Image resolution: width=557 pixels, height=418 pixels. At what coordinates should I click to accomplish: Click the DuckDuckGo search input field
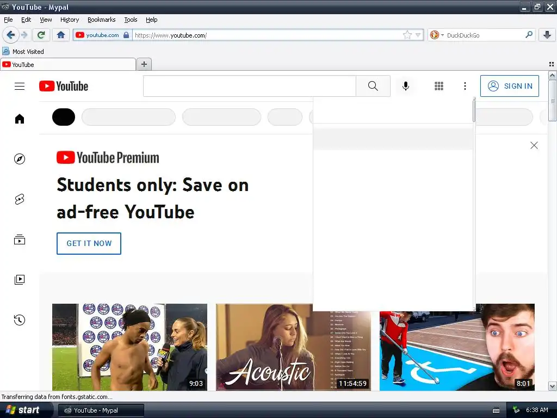[485, 35]
